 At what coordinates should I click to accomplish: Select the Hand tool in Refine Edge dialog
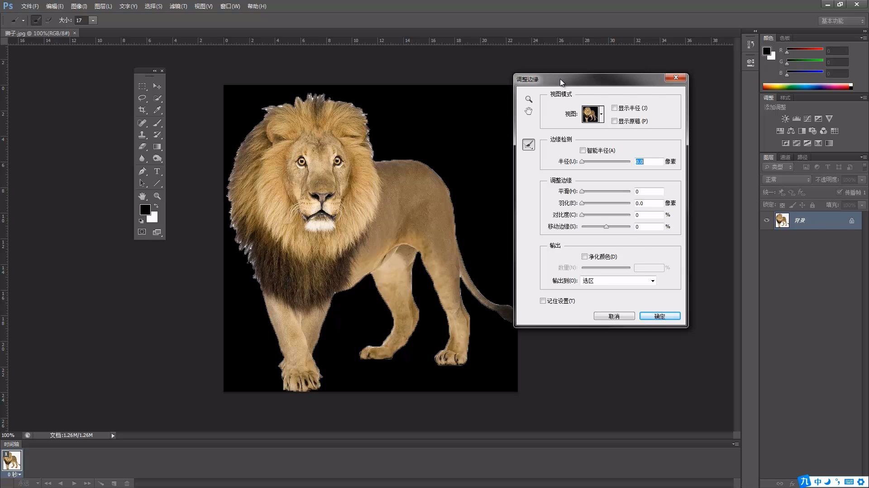[x=529, y=111]
